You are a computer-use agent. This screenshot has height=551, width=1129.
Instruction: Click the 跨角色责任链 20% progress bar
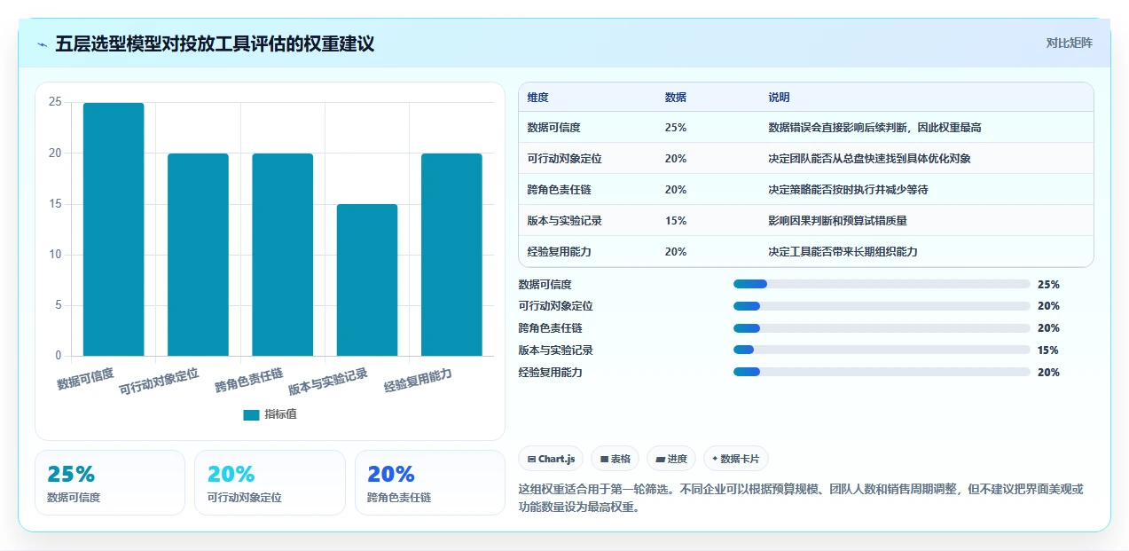click(x=882, y=328)
